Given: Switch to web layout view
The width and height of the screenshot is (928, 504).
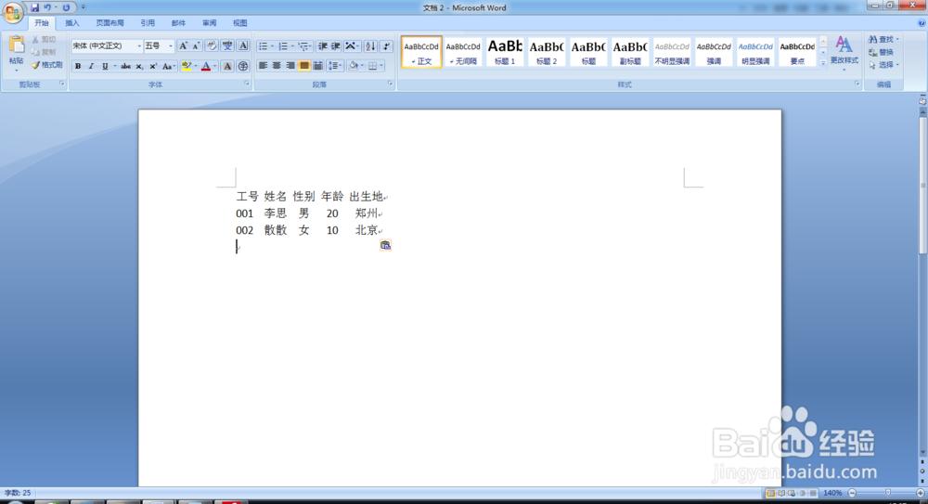Looking at the screenshot, I should pyautogui.click(x=792, y=493).
